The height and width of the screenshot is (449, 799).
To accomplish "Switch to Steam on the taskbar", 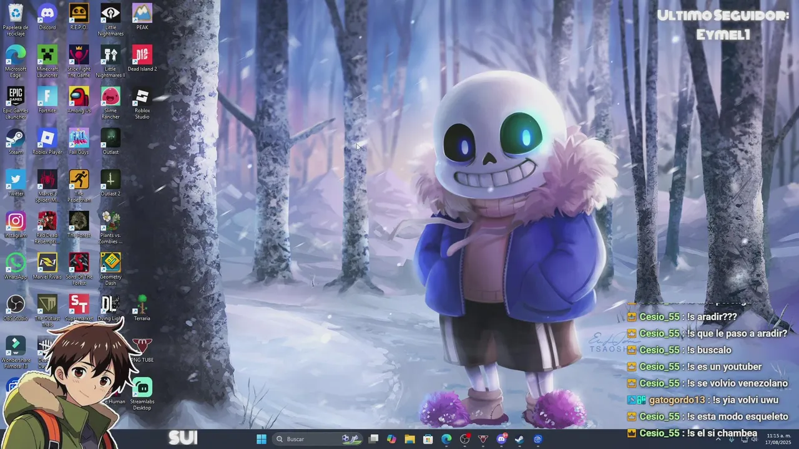I will tap(519, 439).
